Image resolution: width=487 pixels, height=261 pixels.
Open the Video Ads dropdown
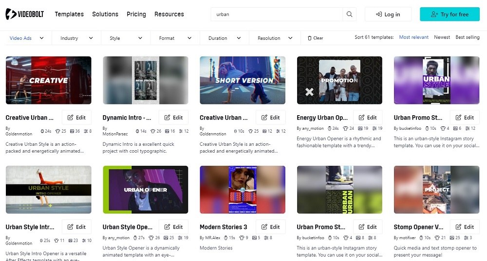point(27,38)
